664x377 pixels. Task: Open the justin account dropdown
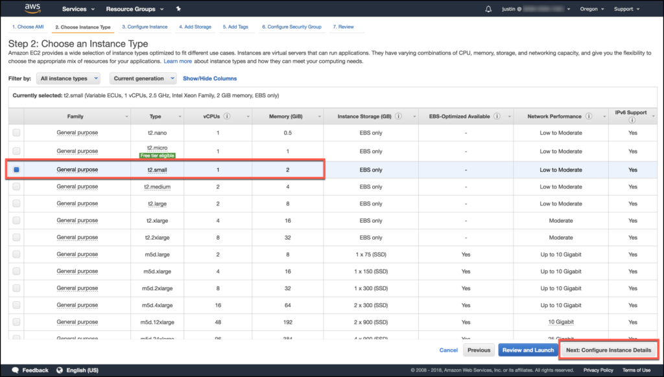[x=536, y=9]
